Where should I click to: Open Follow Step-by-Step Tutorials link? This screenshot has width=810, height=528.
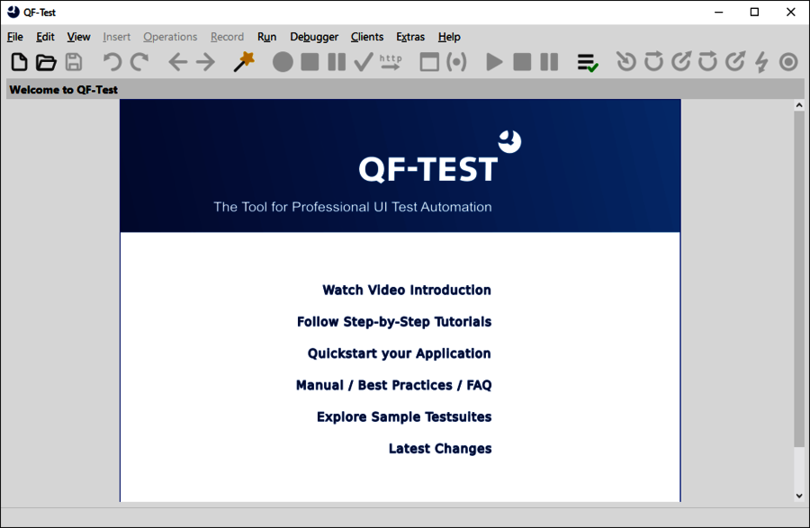[394, 322]
